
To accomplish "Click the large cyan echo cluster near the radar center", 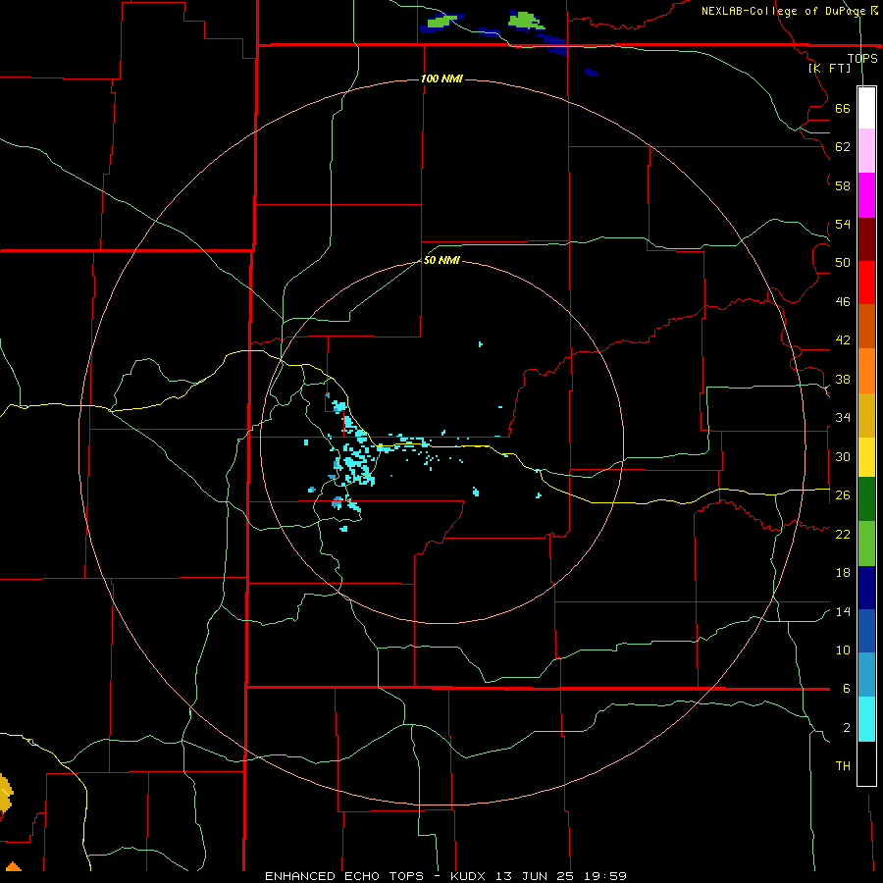I will click(x=356, y=465).
